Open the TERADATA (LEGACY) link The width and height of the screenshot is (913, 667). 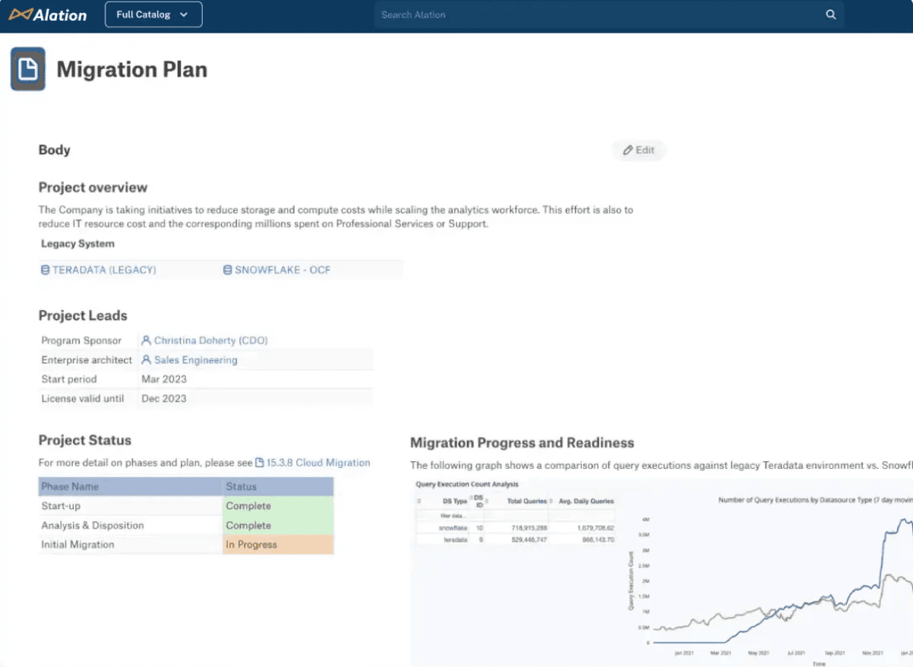click(99, 270)
